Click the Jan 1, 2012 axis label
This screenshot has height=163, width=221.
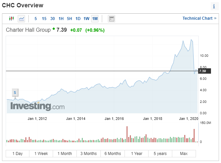tap(37, 119)
